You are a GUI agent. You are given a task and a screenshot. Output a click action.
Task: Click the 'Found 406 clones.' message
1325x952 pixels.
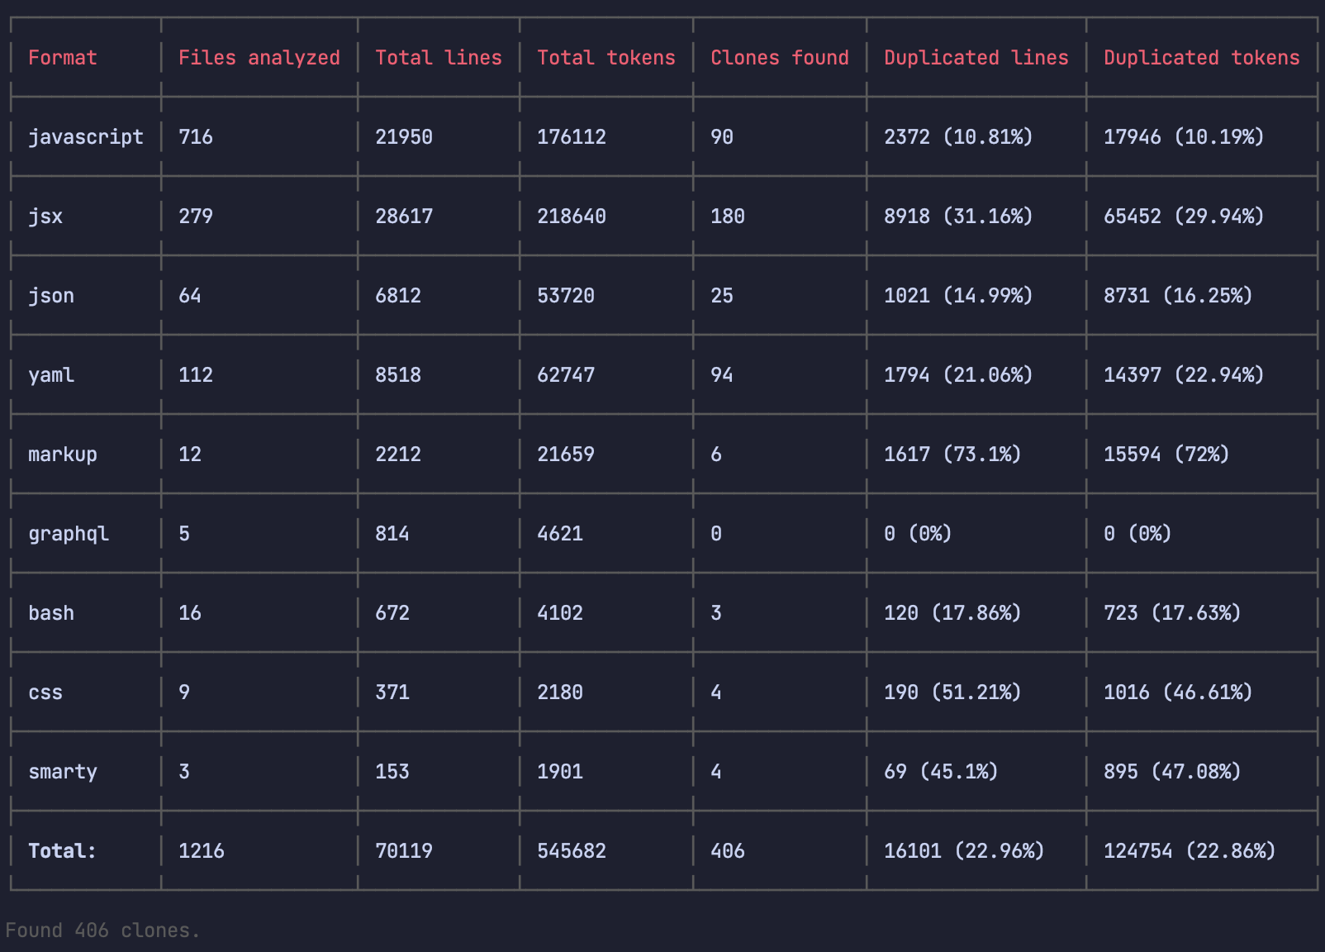(103, 931)
